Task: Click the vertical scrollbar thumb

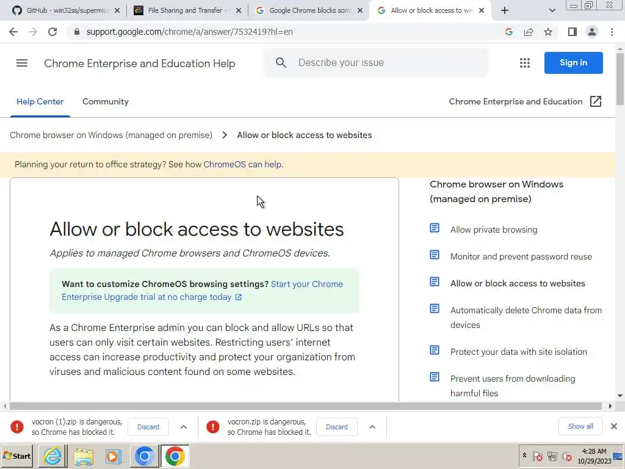Action: tap(620, 79)
